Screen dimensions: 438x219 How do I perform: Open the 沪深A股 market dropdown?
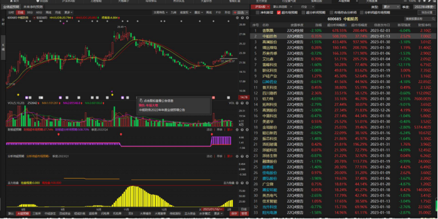(x=261, y=7)
